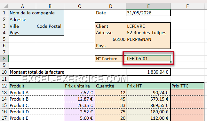
Task: Click the select-all corner triangle
Action: coord(5,6)
